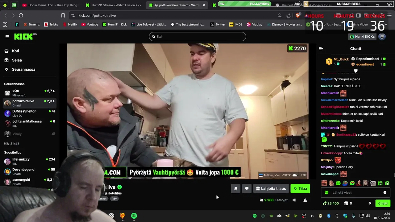Open Humi91 | Kick bookmark
395x222 pixels.
tap(114, 24)
